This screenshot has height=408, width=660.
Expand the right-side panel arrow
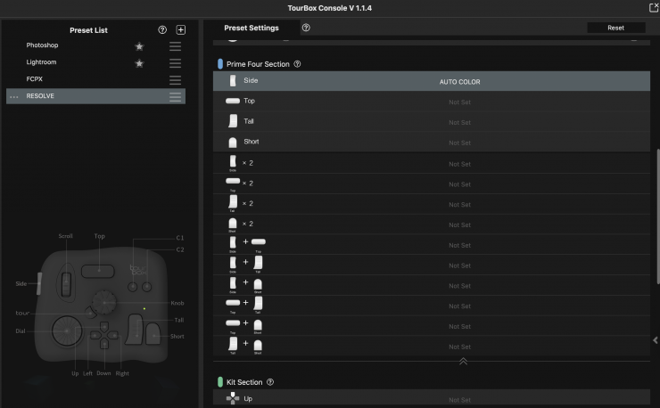tap(656, 339)
